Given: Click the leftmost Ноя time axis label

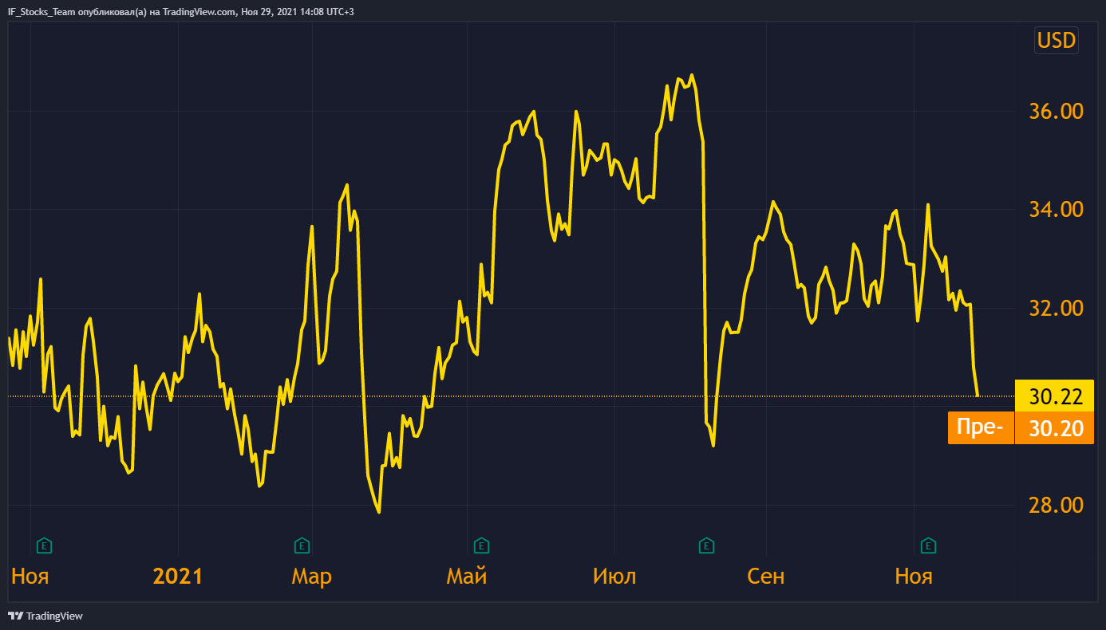Looking at the screenshot, I should click(30, 577).
